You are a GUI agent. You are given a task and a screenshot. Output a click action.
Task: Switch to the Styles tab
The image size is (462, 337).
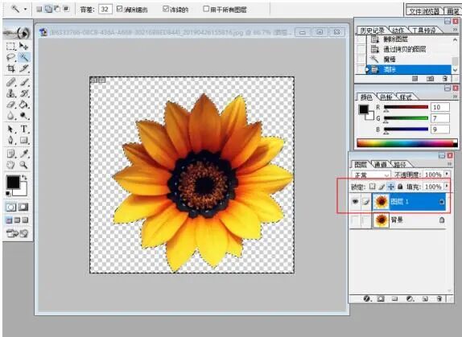tap(406, 97)
